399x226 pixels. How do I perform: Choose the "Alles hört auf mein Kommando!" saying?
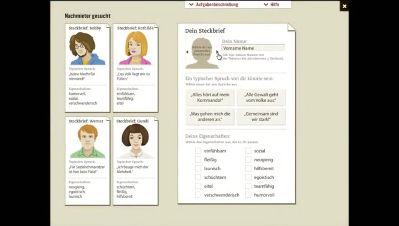tap(210, 98)
